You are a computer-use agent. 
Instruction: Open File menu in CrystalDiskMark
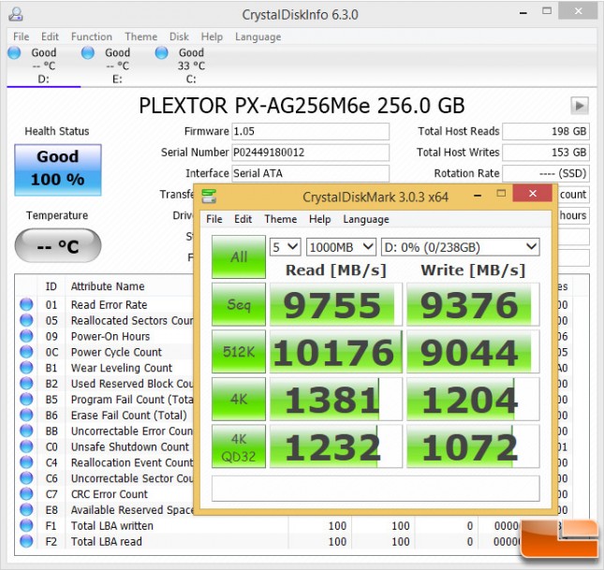214,219
